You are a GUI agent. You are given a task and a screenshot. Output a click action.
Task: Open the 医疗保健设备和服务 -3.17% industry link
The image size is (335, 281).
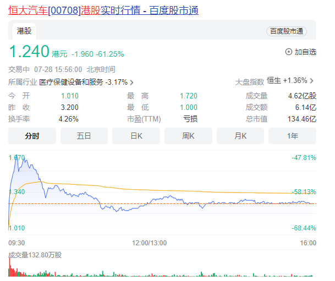pyautogui.click(x=83, y=82)
